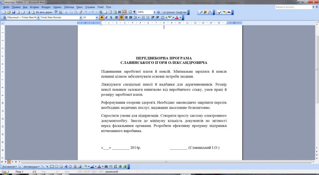Open the Формат menu
Viewport: 319px width, 175px height.
pos(46,7)
